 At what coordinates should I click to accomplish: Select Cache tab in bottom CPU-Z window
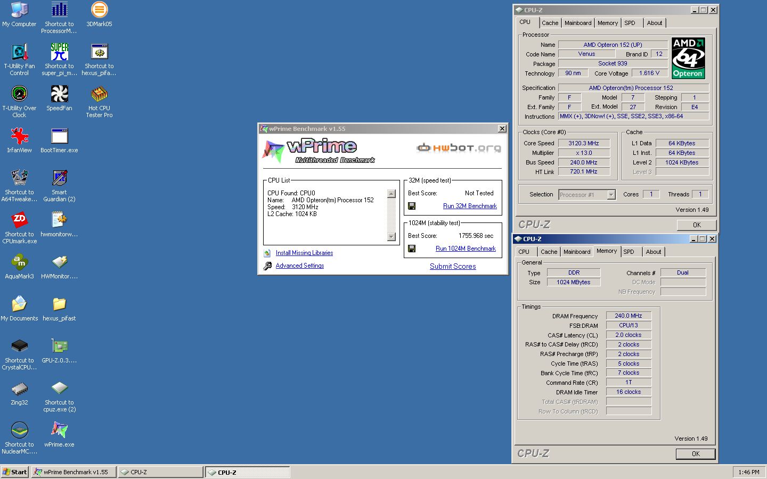(x=549, y=252)
